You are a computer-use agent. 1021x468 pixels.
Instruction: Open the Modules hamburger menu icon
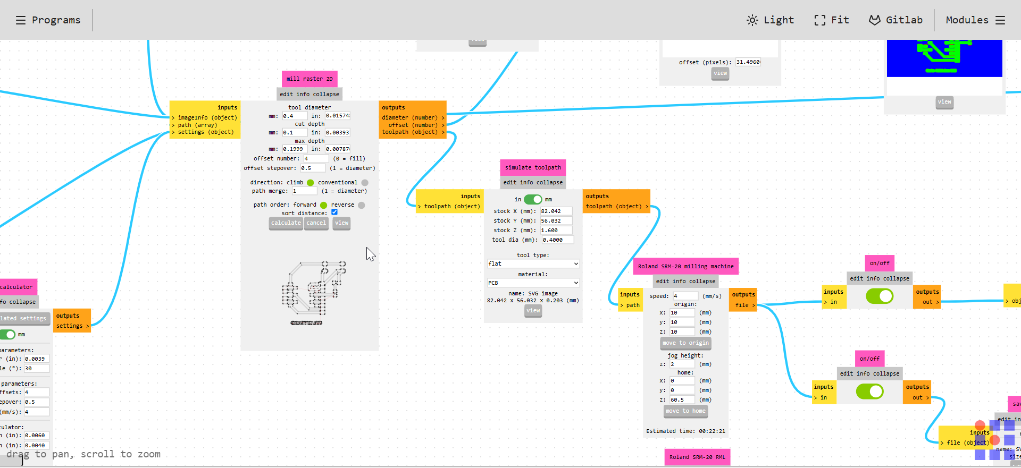1000,20
